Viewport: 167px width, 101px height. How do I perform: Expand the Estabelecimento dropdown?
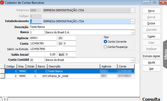coord(133,22)
